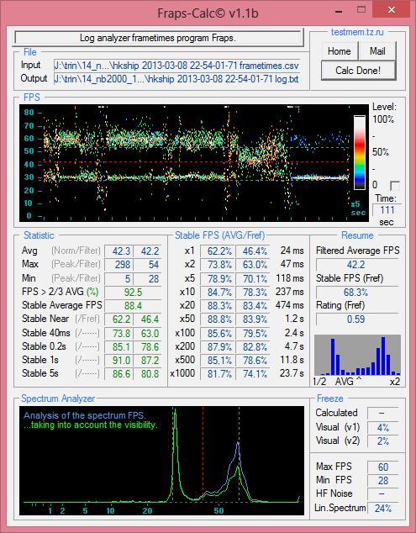Click the Time value field showing 111
Screen dimensions: 416x533
click(x=387, y=209)
